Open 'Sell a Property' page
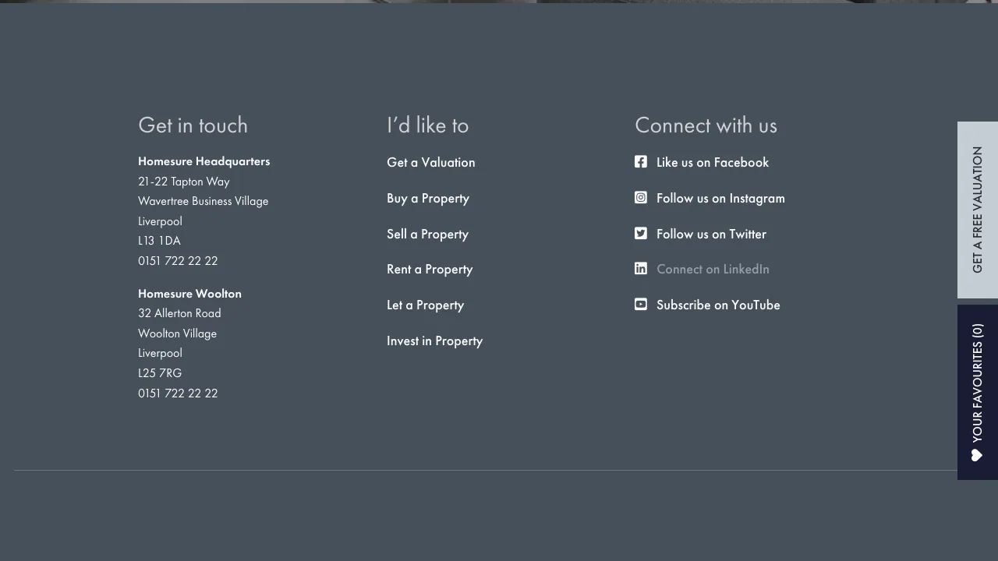Viewport: 998px width, 561px height. click(x=427, y=234)
